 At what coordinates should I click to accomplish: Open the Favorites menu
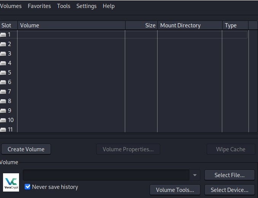(x=39, y=6)
